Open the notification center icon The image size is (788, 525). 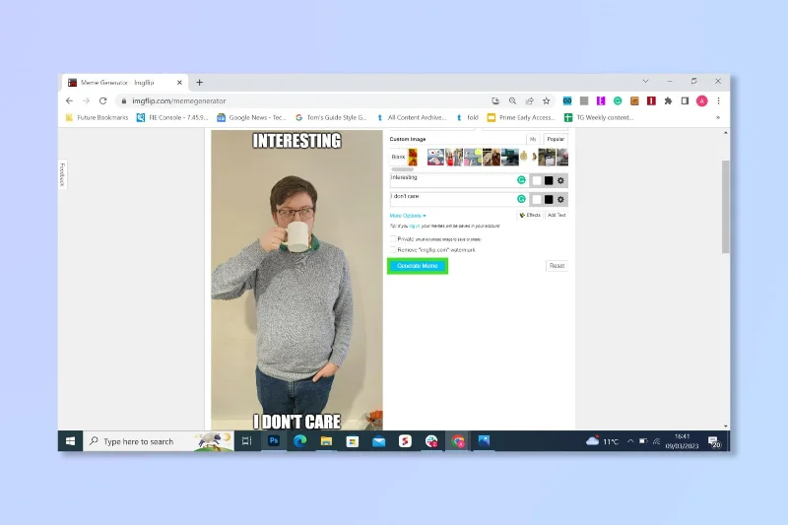pyautogui.click(x=714, y=441)
